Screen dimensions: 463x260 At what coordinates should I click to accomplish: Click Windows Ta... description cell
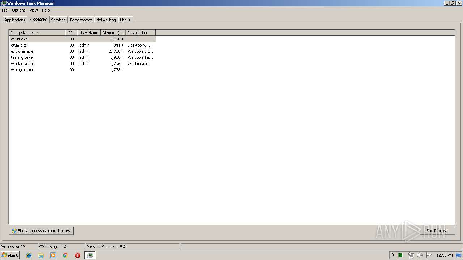coord(140,57)
